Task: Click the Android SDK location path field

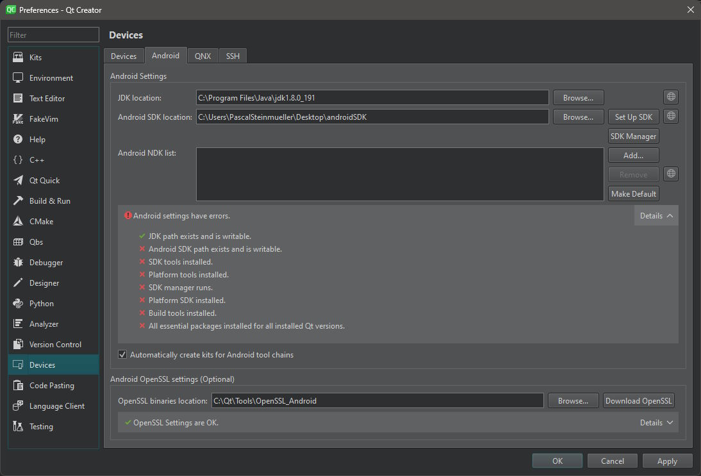Action: (372, 117)
